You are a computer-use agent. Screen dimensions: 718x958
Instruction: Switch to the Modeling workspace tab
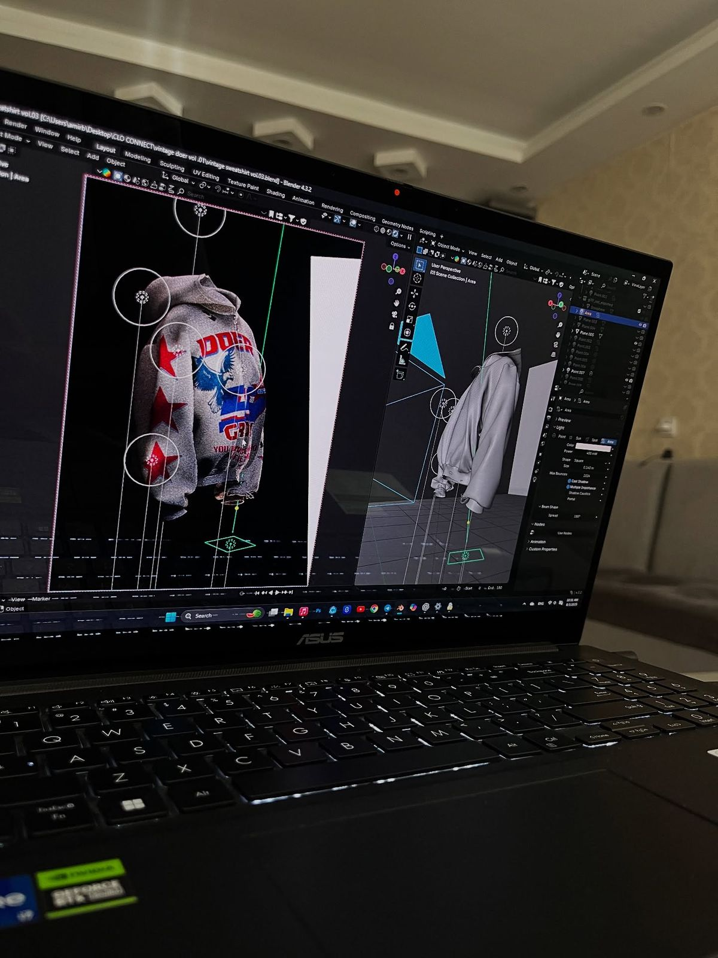click(137, 157)
